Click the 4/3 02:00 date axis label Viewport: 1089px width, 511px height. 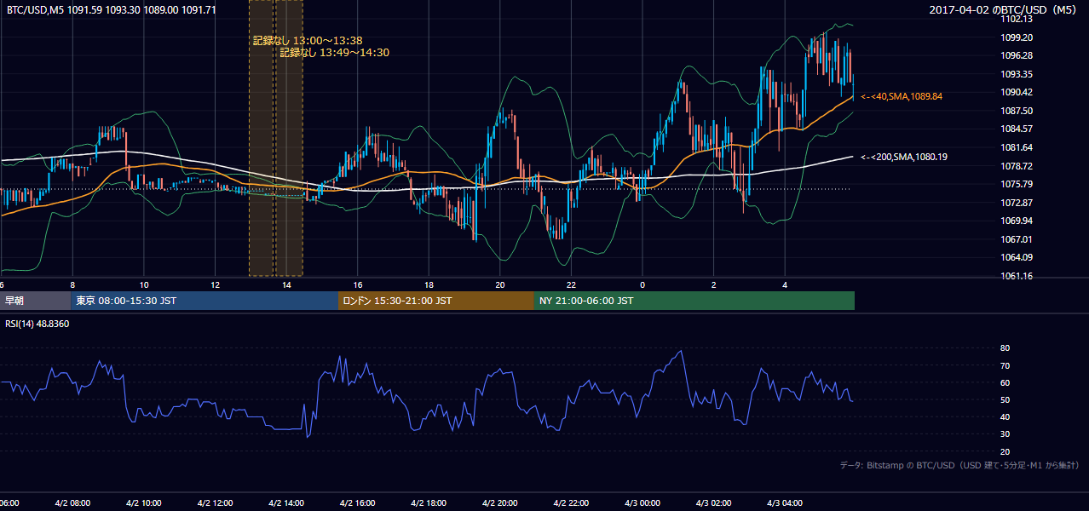pyautogui.click(x=715, y=503)
